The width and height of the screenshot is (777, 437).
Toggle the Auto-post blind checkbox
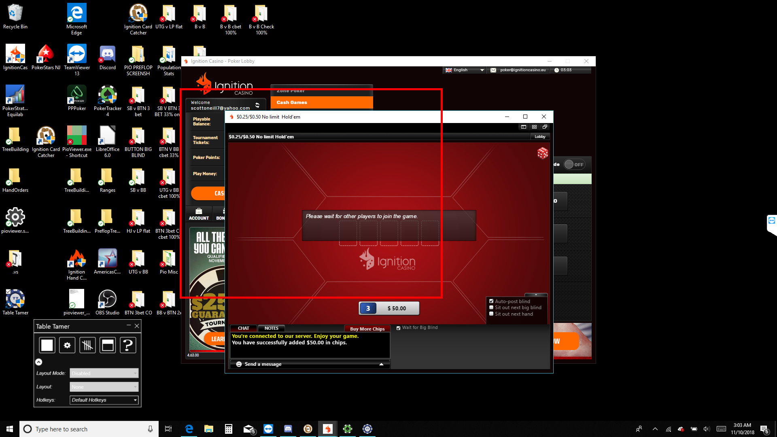(x=491, y=301)
